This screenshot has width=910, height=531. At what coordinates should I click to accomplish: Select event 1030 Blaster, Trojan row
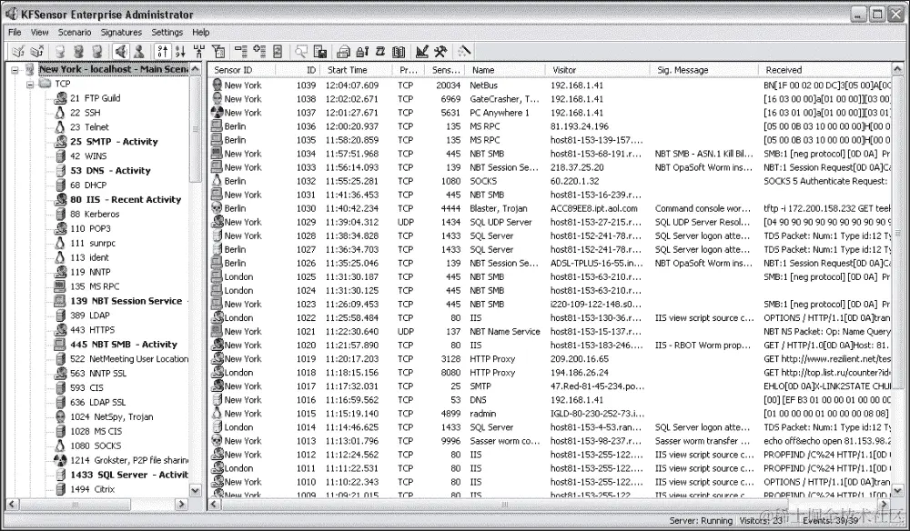pyautogui.click(x=551, y=208)
